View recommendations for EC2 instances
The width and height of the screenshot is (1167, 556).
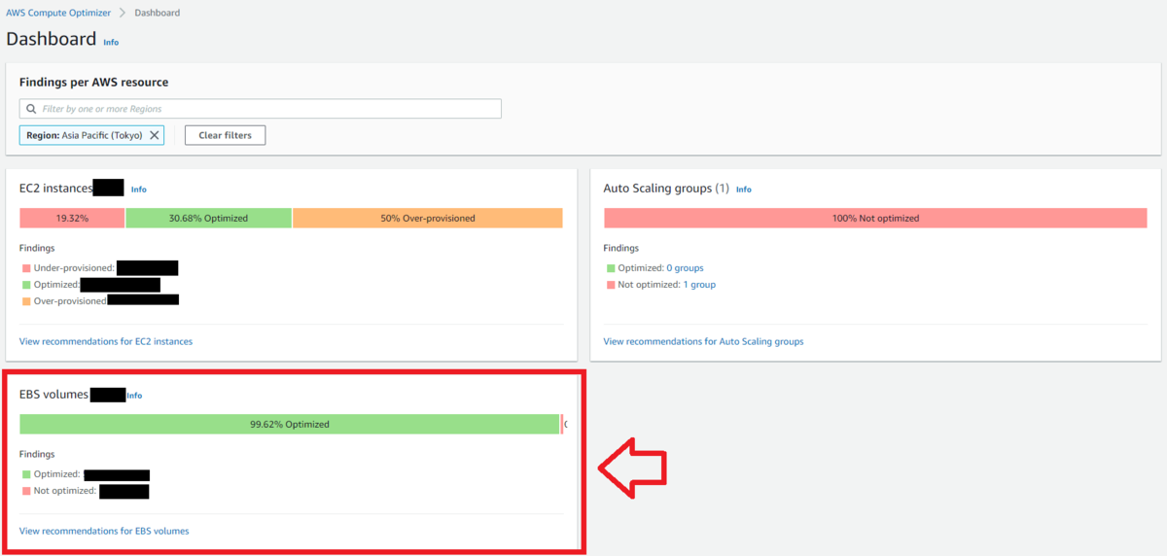pos(106,341)
